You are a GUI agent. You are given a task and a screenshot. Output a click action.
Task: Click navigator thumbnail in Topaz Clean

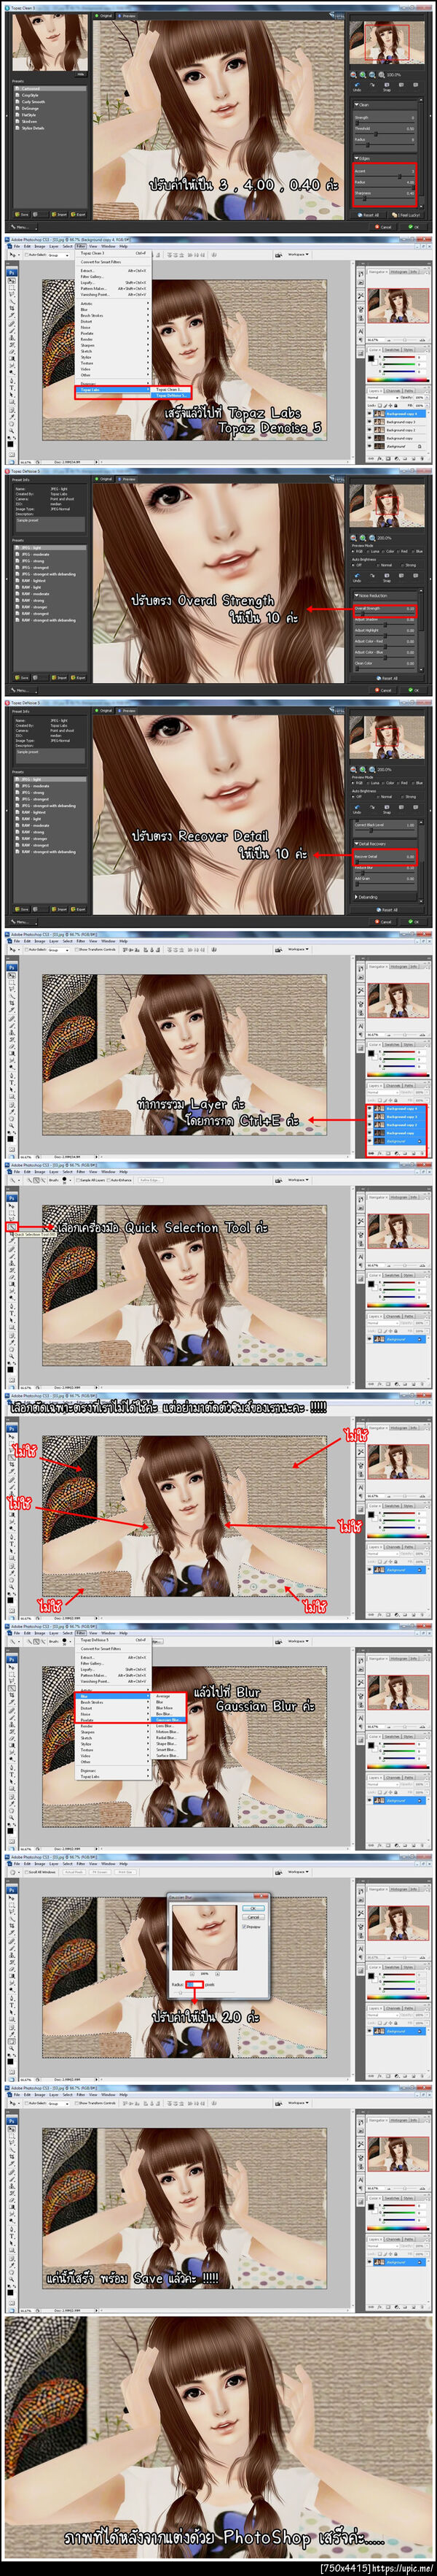[387, 42]
